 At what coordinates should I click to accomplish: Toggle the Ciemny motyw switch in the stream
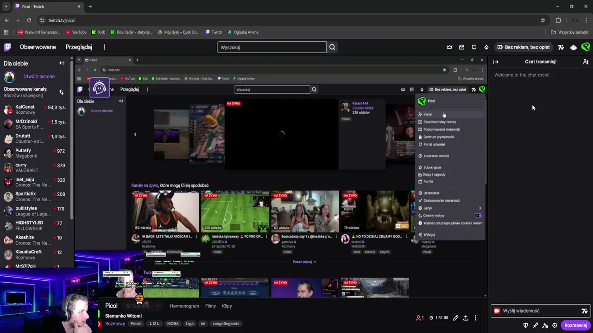pyautogui.click(x=479, y=216)
